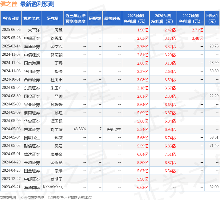
Task: Click institution 开源证券
Action: [32, 162]
